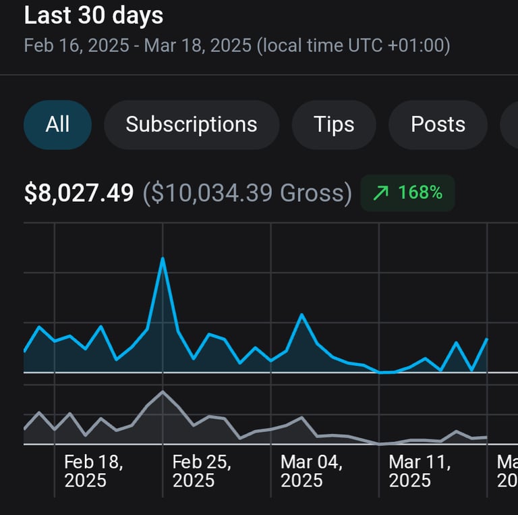The height and width of the screenshot is (515, 518).
Task: Click the Mar 04, 2025 axis label
Action: (311, 471)
